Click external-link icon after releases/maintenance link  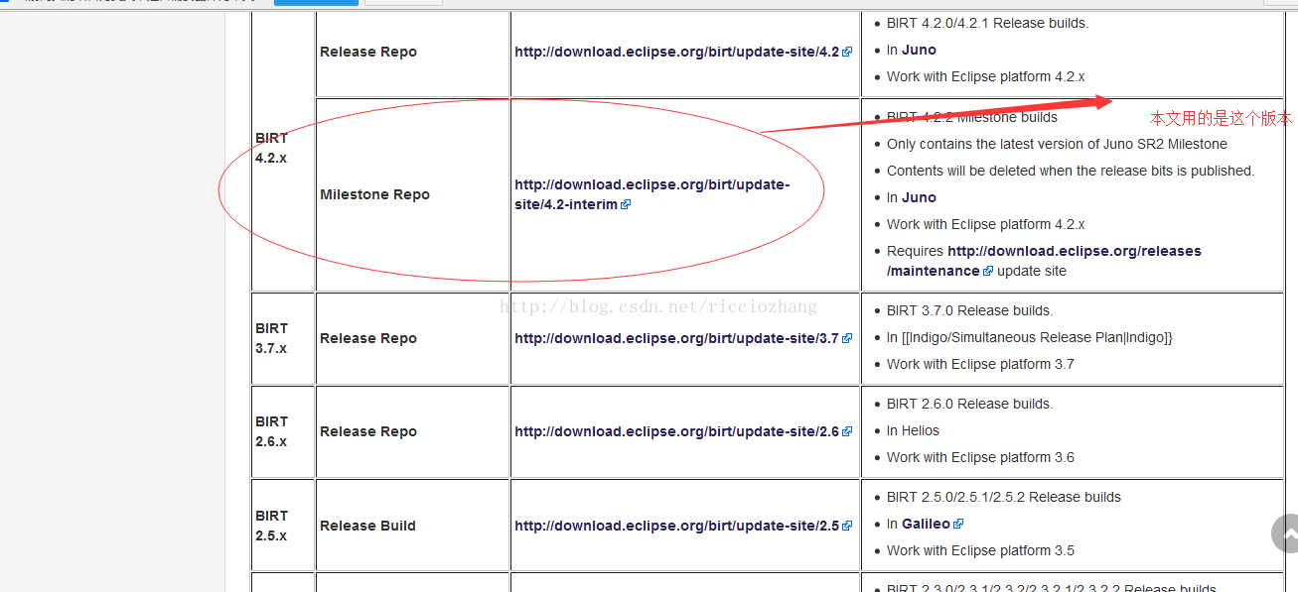(988, 272)
